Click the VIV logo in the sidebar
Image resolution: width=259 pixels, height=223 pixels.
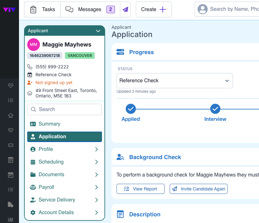coord(9,10)
